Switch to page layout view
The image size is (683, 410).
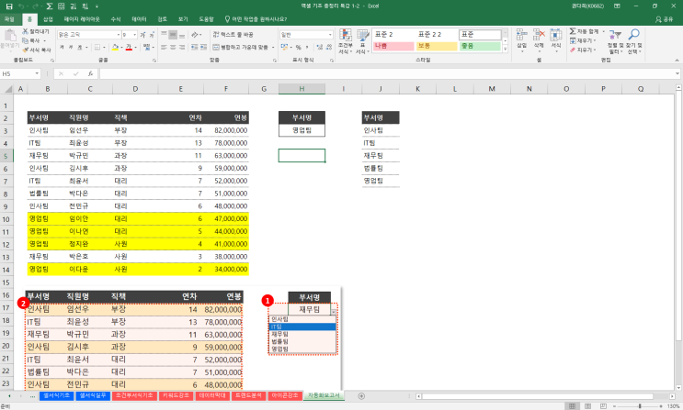pyautogui.click(x=587, y=406)
